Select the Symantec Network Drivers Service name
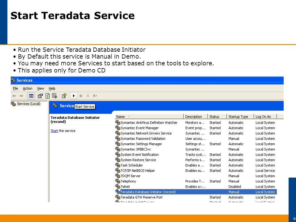The image size is (296, 222). point(146,133)
